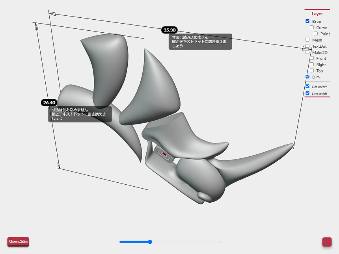Image resolution: width=339 pixels, height=254 pixels.
Task: Enable the Point layer checkbox
Action: pyautogui.click(x=316, y=33)
